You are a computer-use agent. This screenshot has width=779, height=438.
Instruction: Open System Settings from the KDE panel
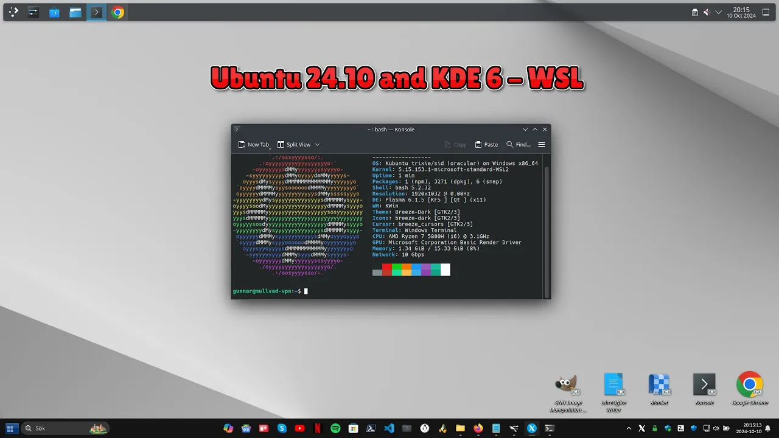click(33, 12)
